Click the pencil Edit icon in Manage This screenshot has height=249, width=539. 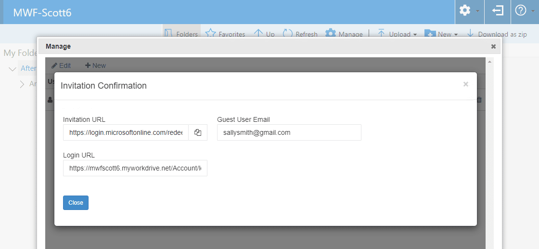click(54, 66)
